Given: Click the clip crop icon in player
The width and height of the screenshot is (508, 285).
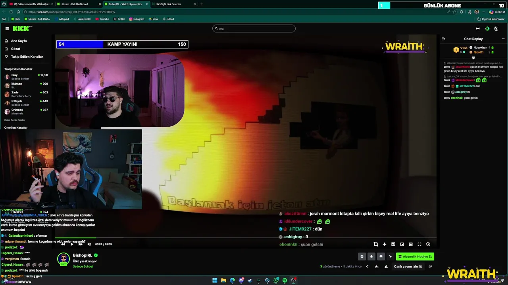Looking at the screenshot, I should 375,244.
